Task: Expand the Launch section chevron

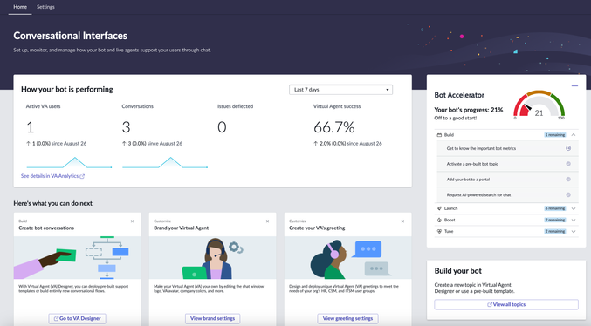Action: [x=574, y=208]
